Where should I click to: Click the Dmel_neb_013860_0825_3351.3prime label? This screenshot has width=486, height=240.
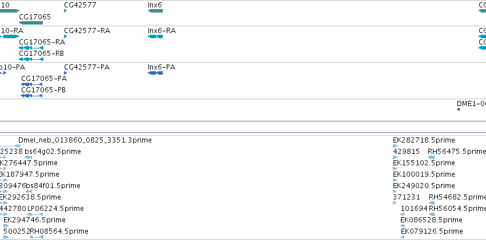pyautogui.click(x=85, y=140)
